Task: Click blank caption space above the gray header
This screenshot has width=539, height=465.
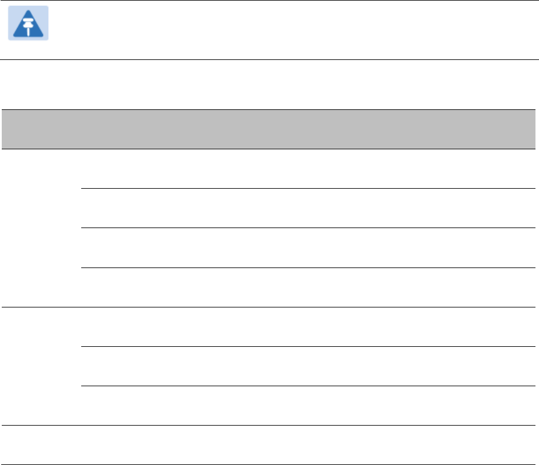Action: 268,85
